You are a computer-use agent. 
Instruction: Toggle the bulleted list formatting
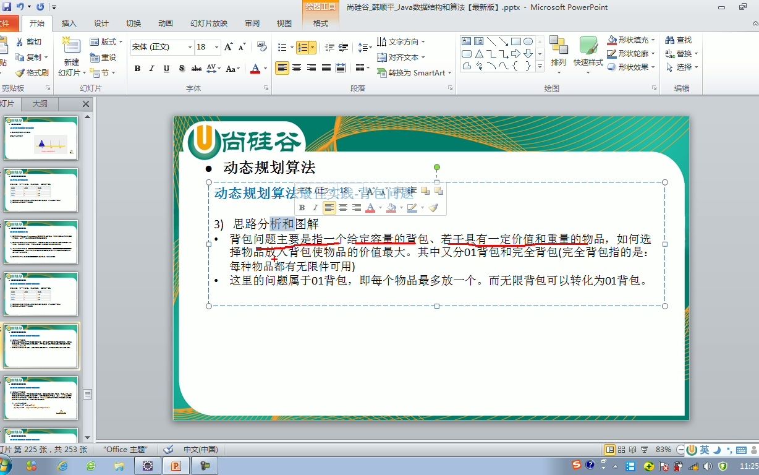click(281, 47)
